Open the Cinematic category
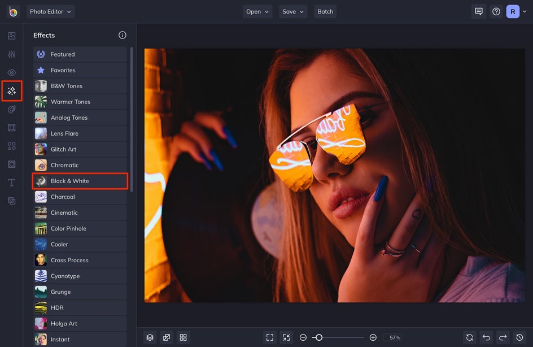This screenshot has height=347, width=533. (x=80, y=212)
